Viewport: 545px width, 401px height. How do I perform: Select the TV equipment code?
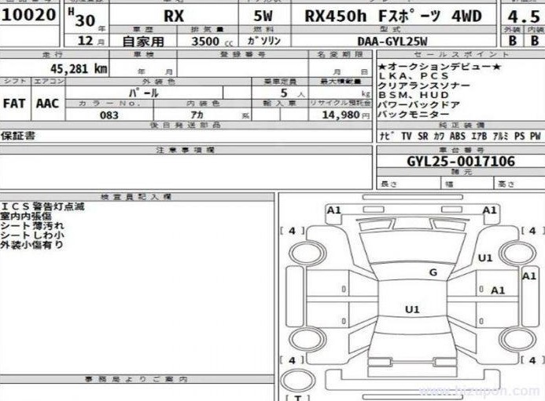[x=406, y=136]
